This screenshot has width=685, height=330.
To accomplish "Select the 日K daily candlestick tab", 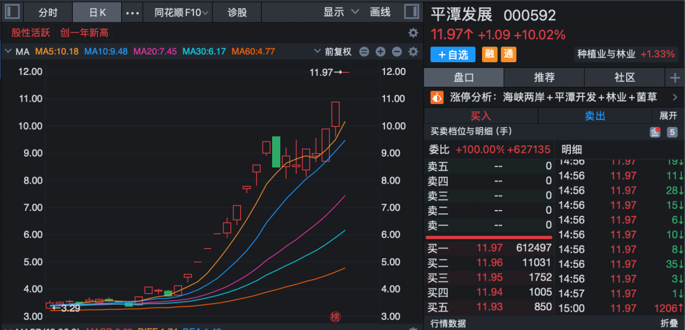I will 97,12.
